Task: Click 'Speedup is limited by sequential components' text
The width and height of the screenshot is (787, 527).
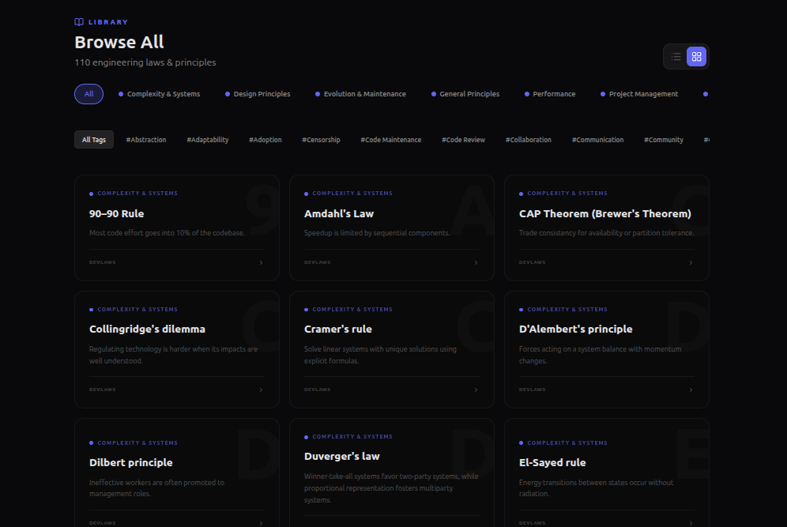Action: click(x=377, y=233)
